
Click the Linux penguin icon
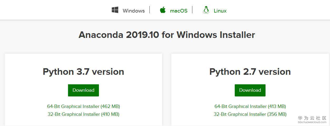206,10
